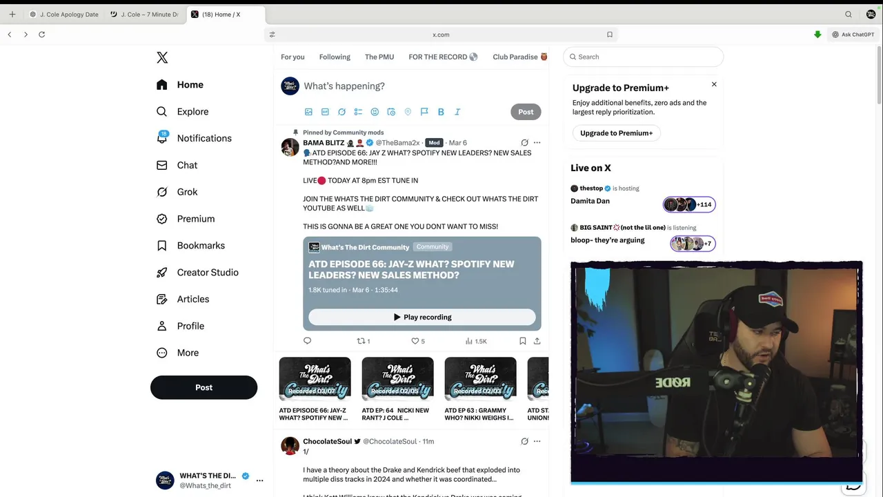
Task: Open ChocolateSoul profile name
Action: point(327,442)
